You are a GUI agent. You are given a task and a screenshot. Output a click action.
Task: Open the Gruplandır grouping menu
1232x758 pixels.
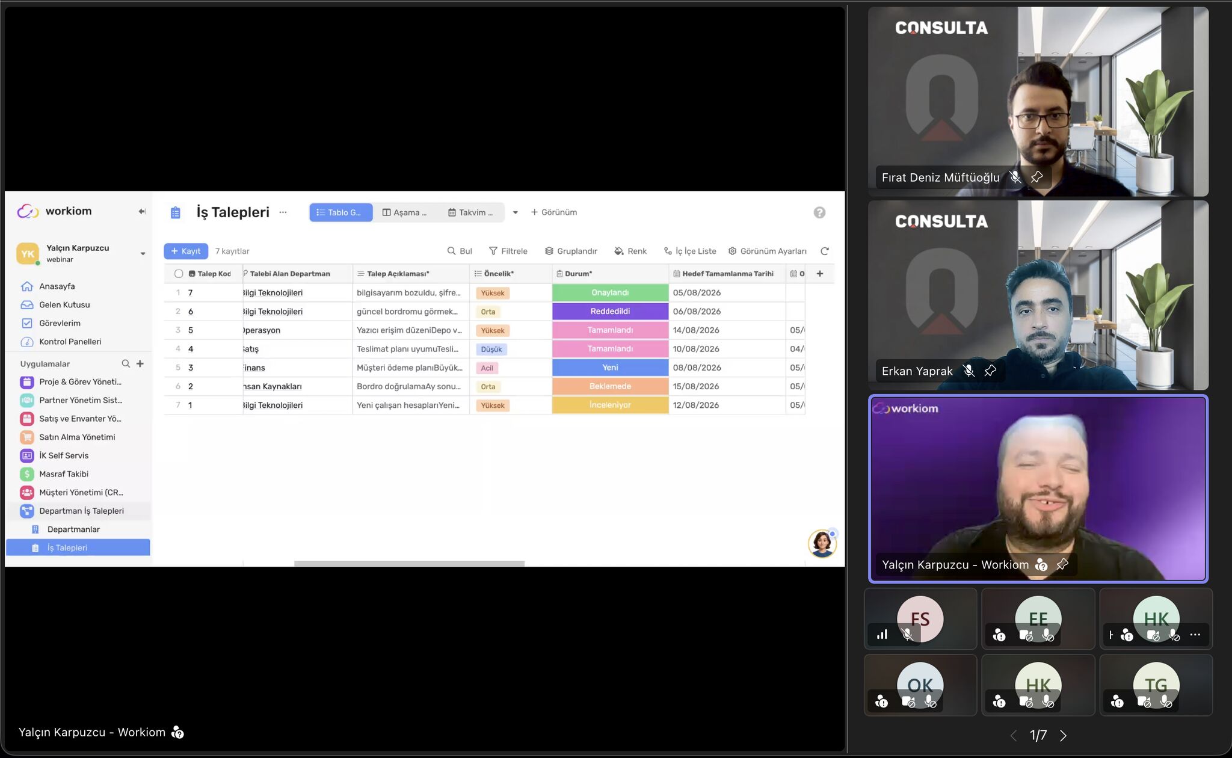(x=571, y=251)
